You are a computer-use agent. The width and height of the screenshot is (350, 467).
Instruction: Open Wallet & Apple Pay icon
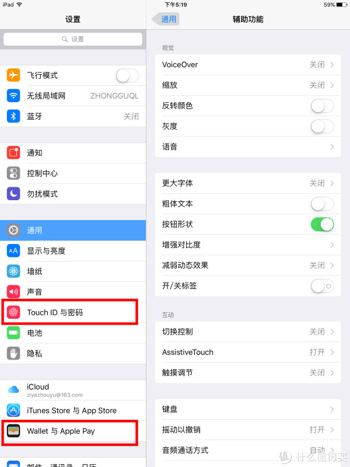13,431
